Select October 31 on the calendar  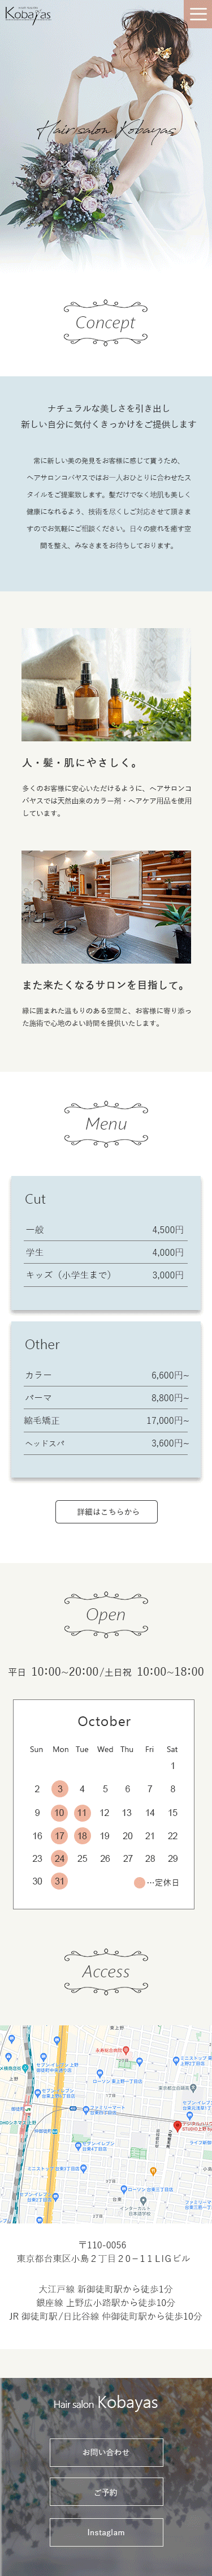tap(60, 1881)
